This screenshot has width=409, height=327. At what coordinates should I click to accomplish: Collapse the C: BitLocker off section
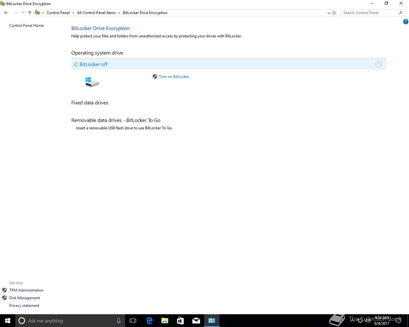click(x=378, y=64)
